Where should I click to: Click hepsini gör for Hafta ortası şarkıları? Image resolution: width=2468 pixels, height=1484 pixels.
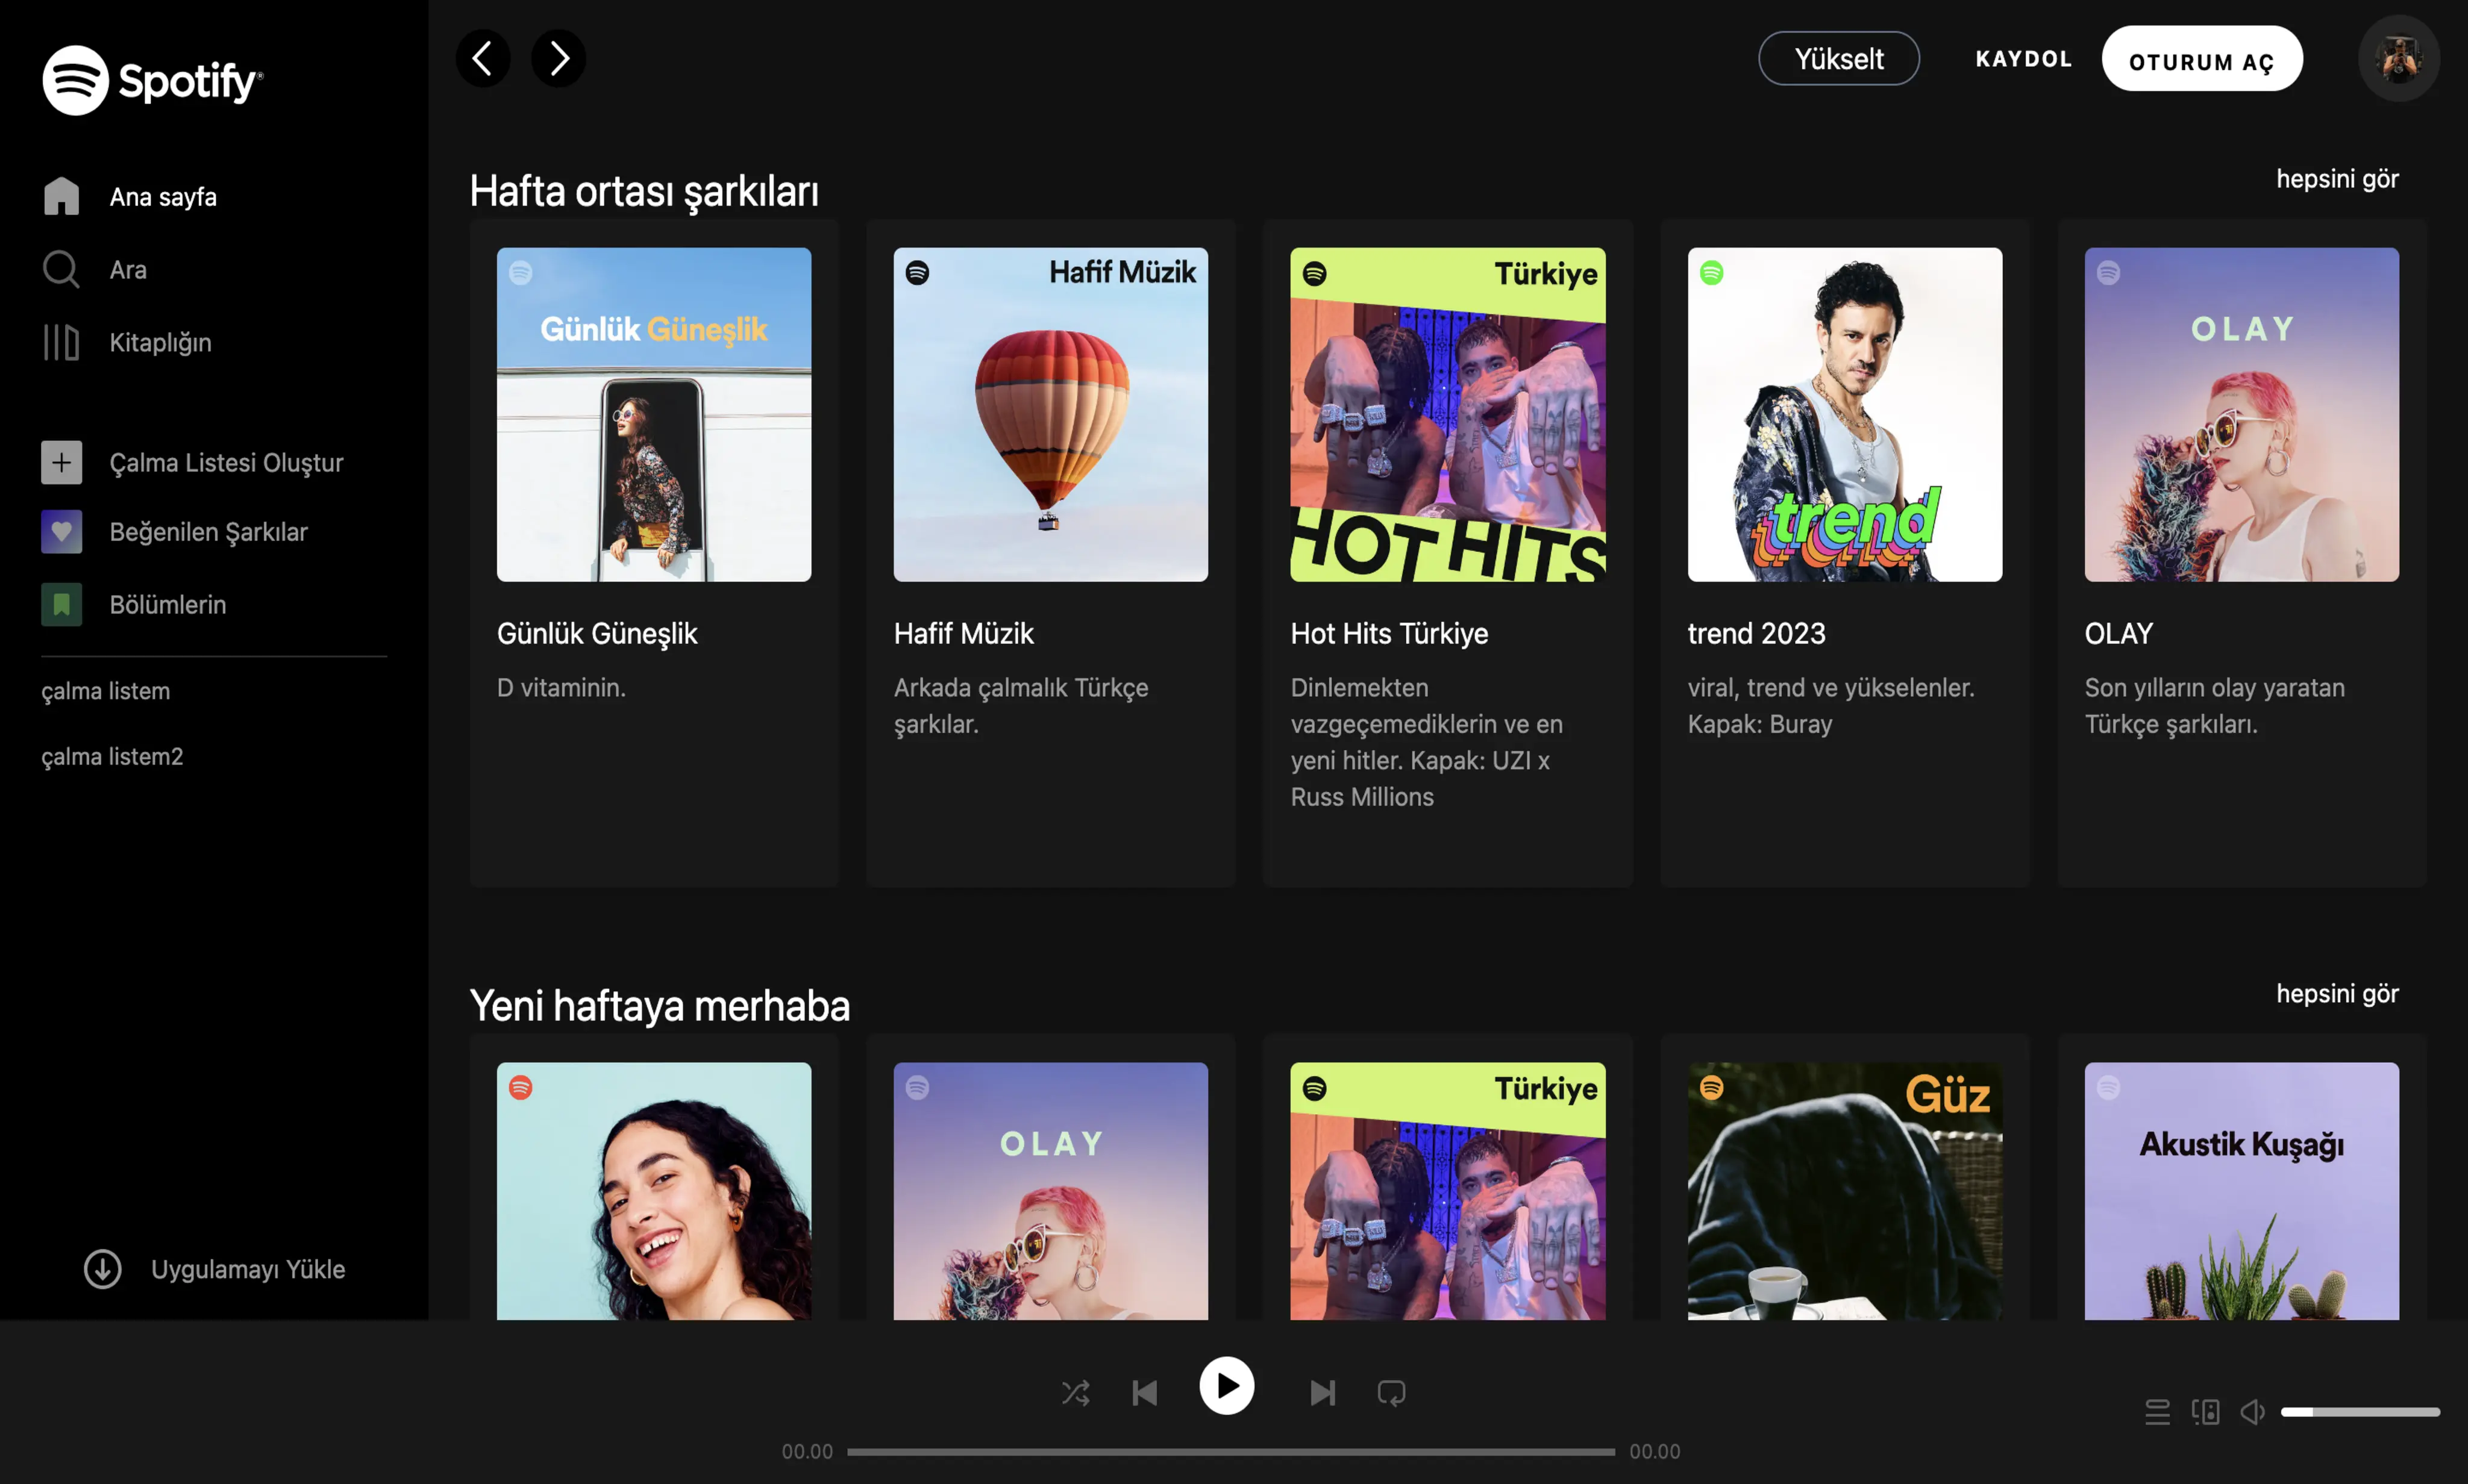[x=2337, y=179]
